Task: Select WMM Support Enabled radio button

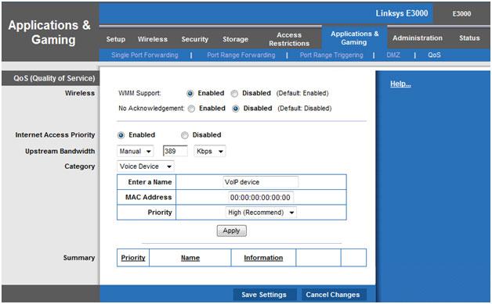Action: click(190, 94)
